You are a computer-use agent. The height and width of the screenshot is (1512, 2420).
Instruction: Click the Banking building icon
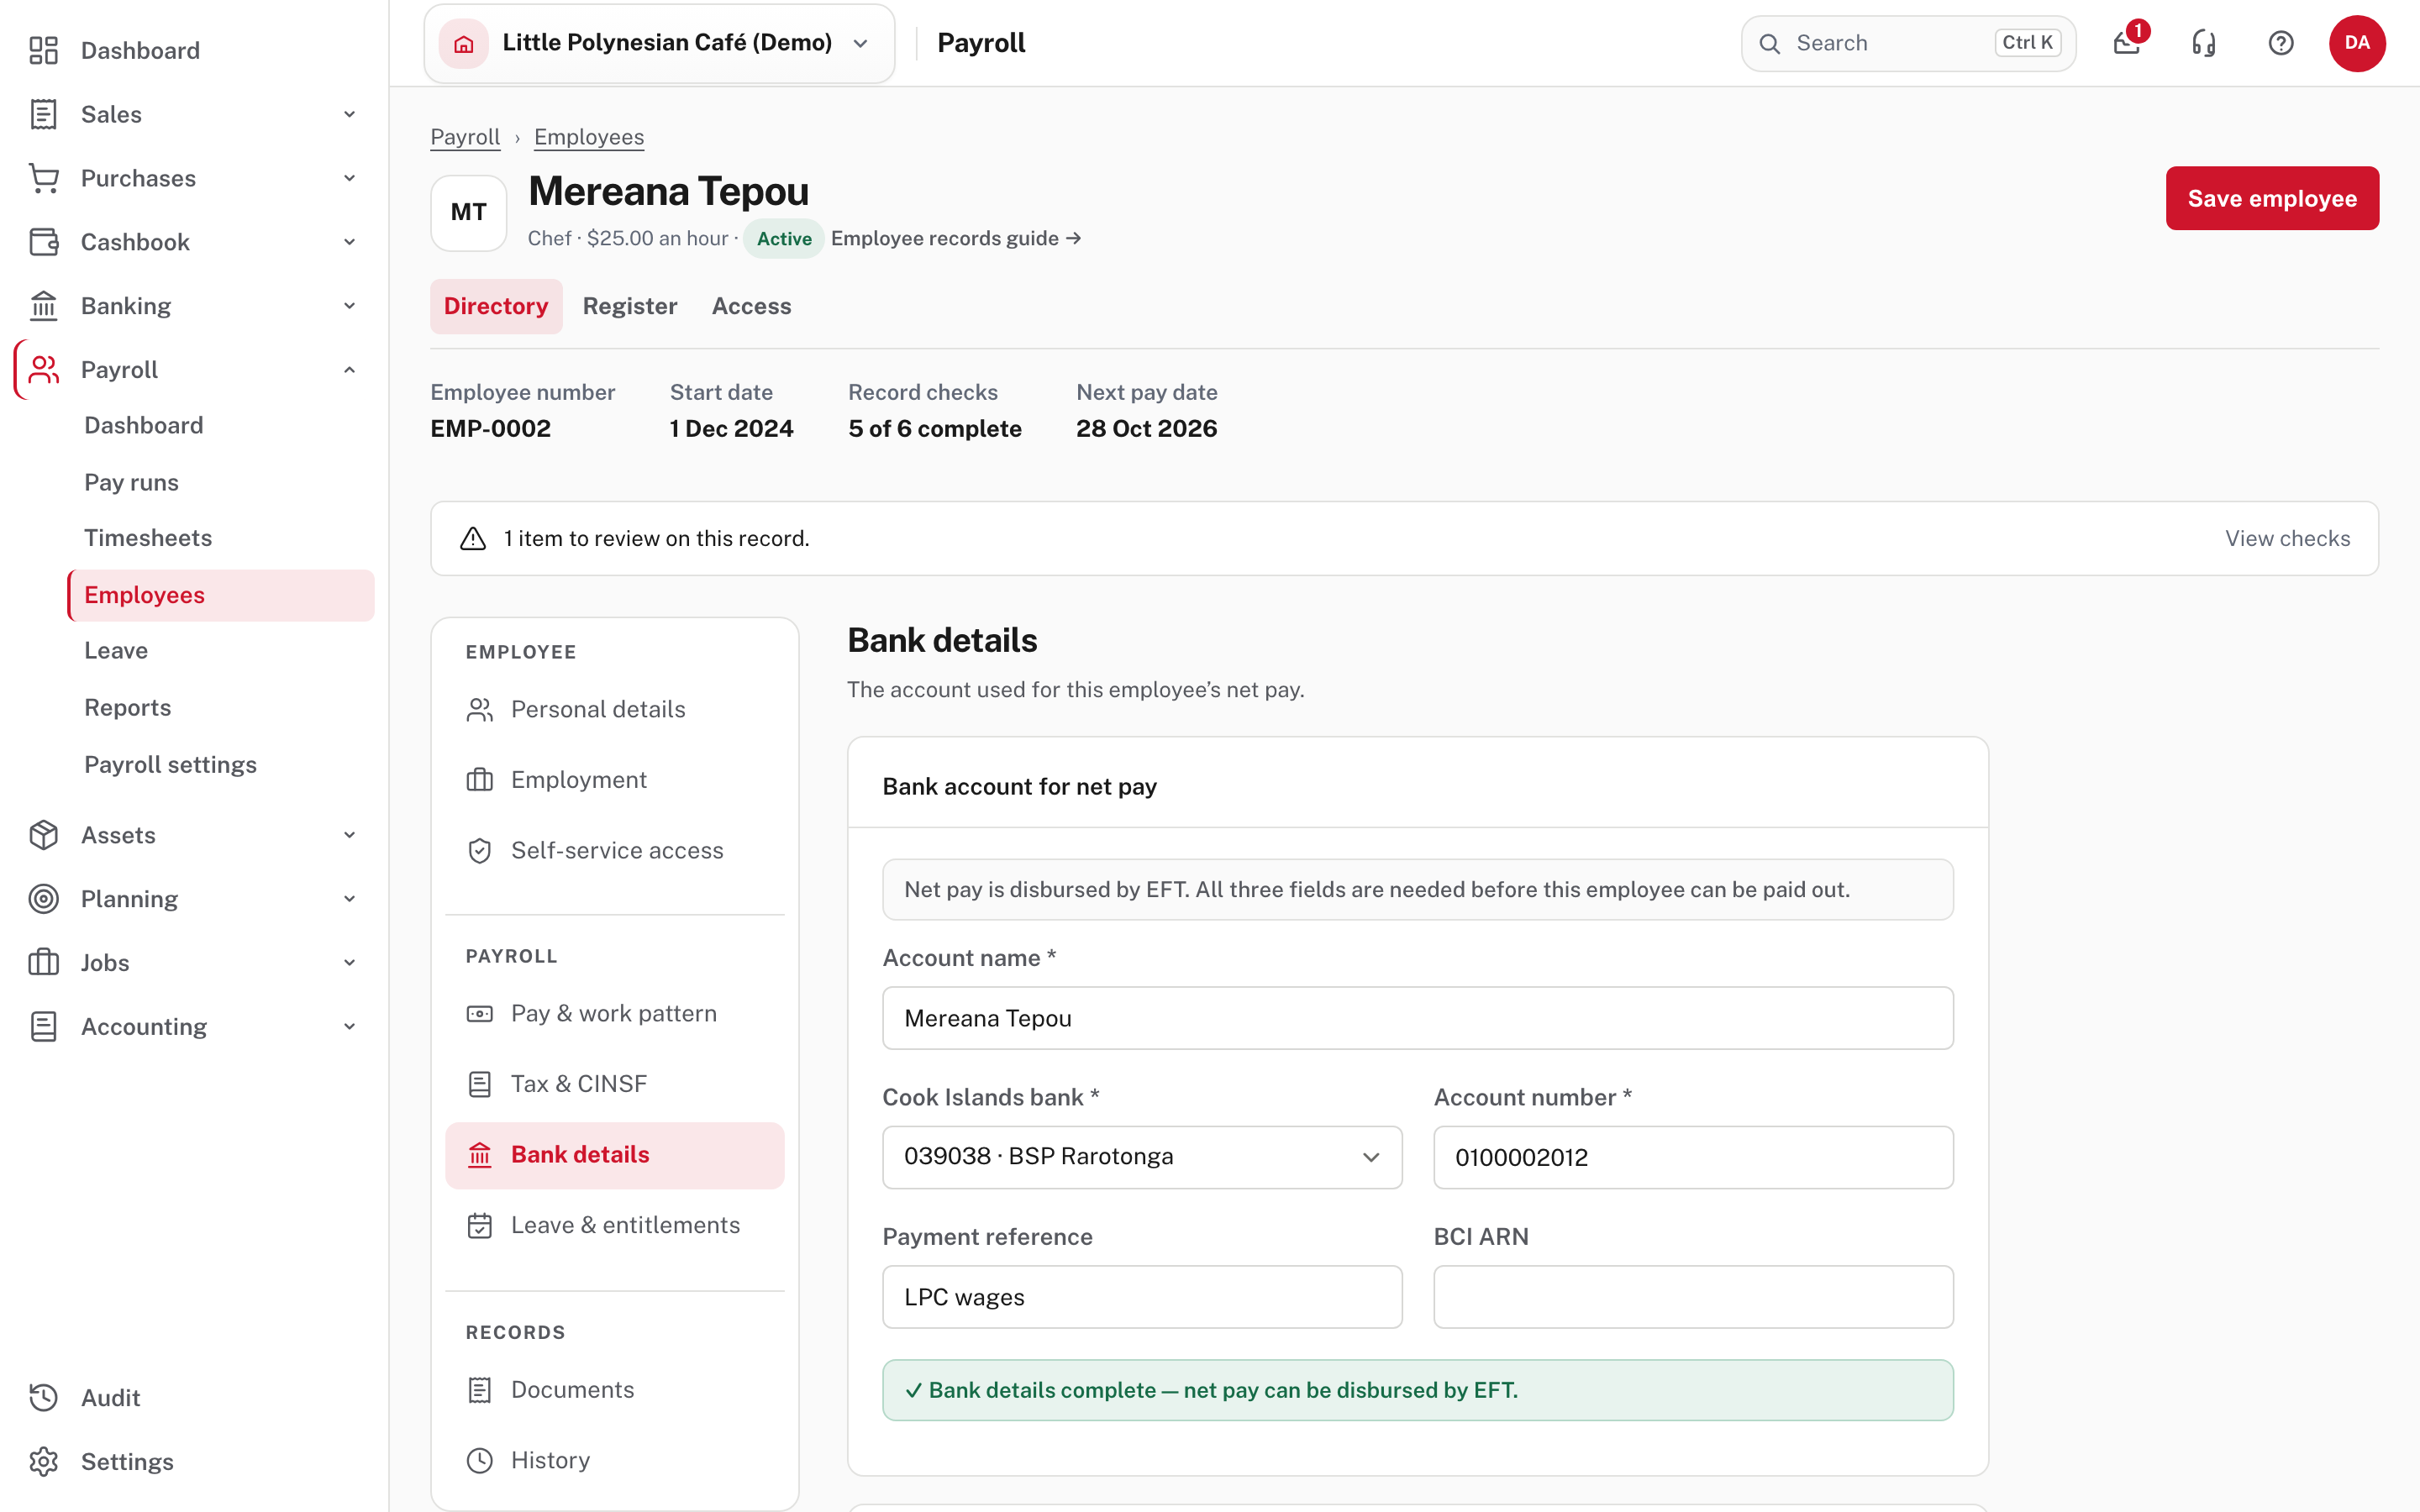(x=43, y=305)
